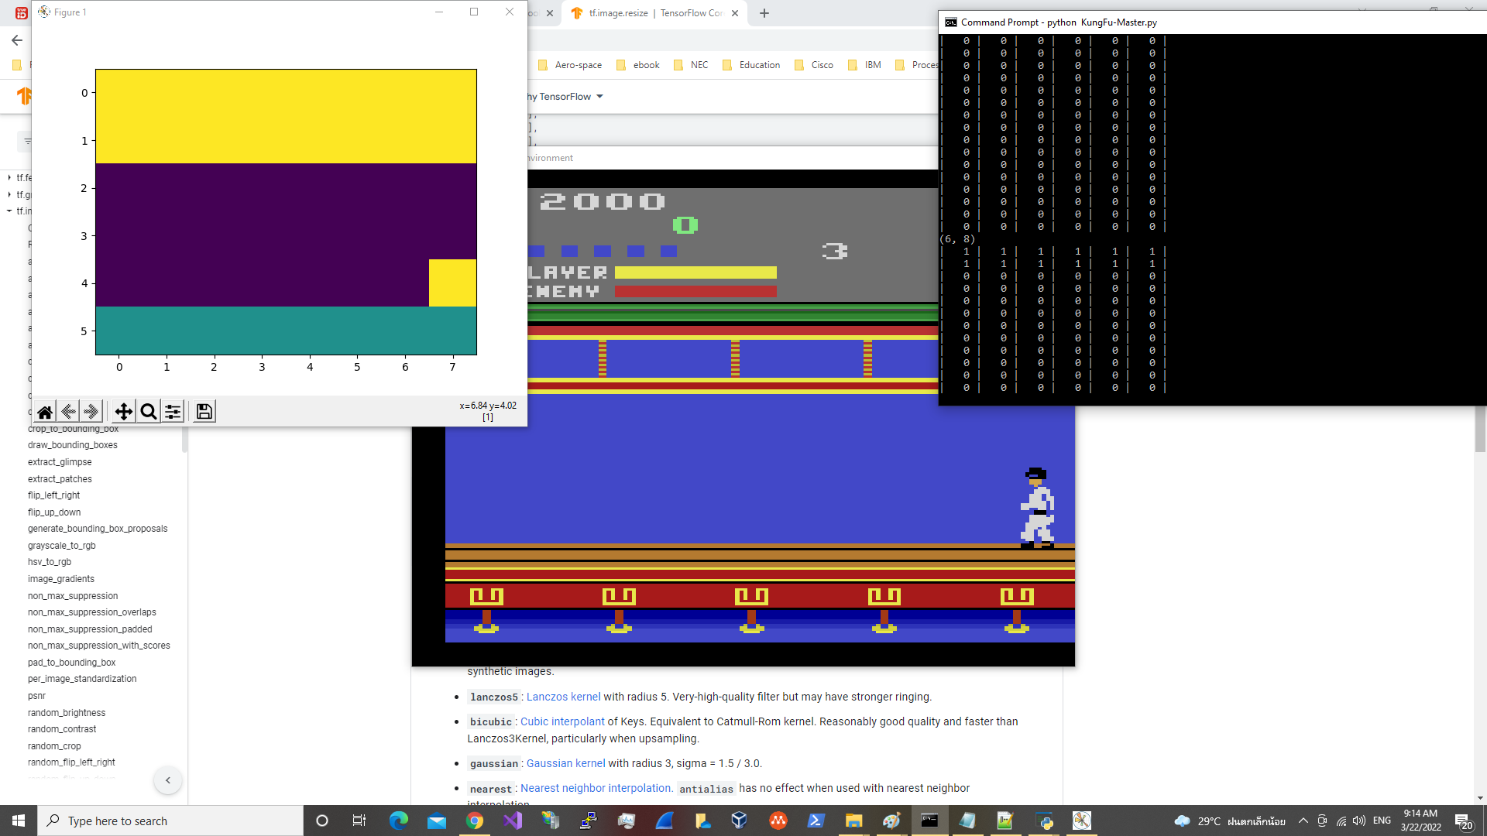1487x836 pixels.
Task: Open Configure subplots sliders icon
Action: pos(173,412)
